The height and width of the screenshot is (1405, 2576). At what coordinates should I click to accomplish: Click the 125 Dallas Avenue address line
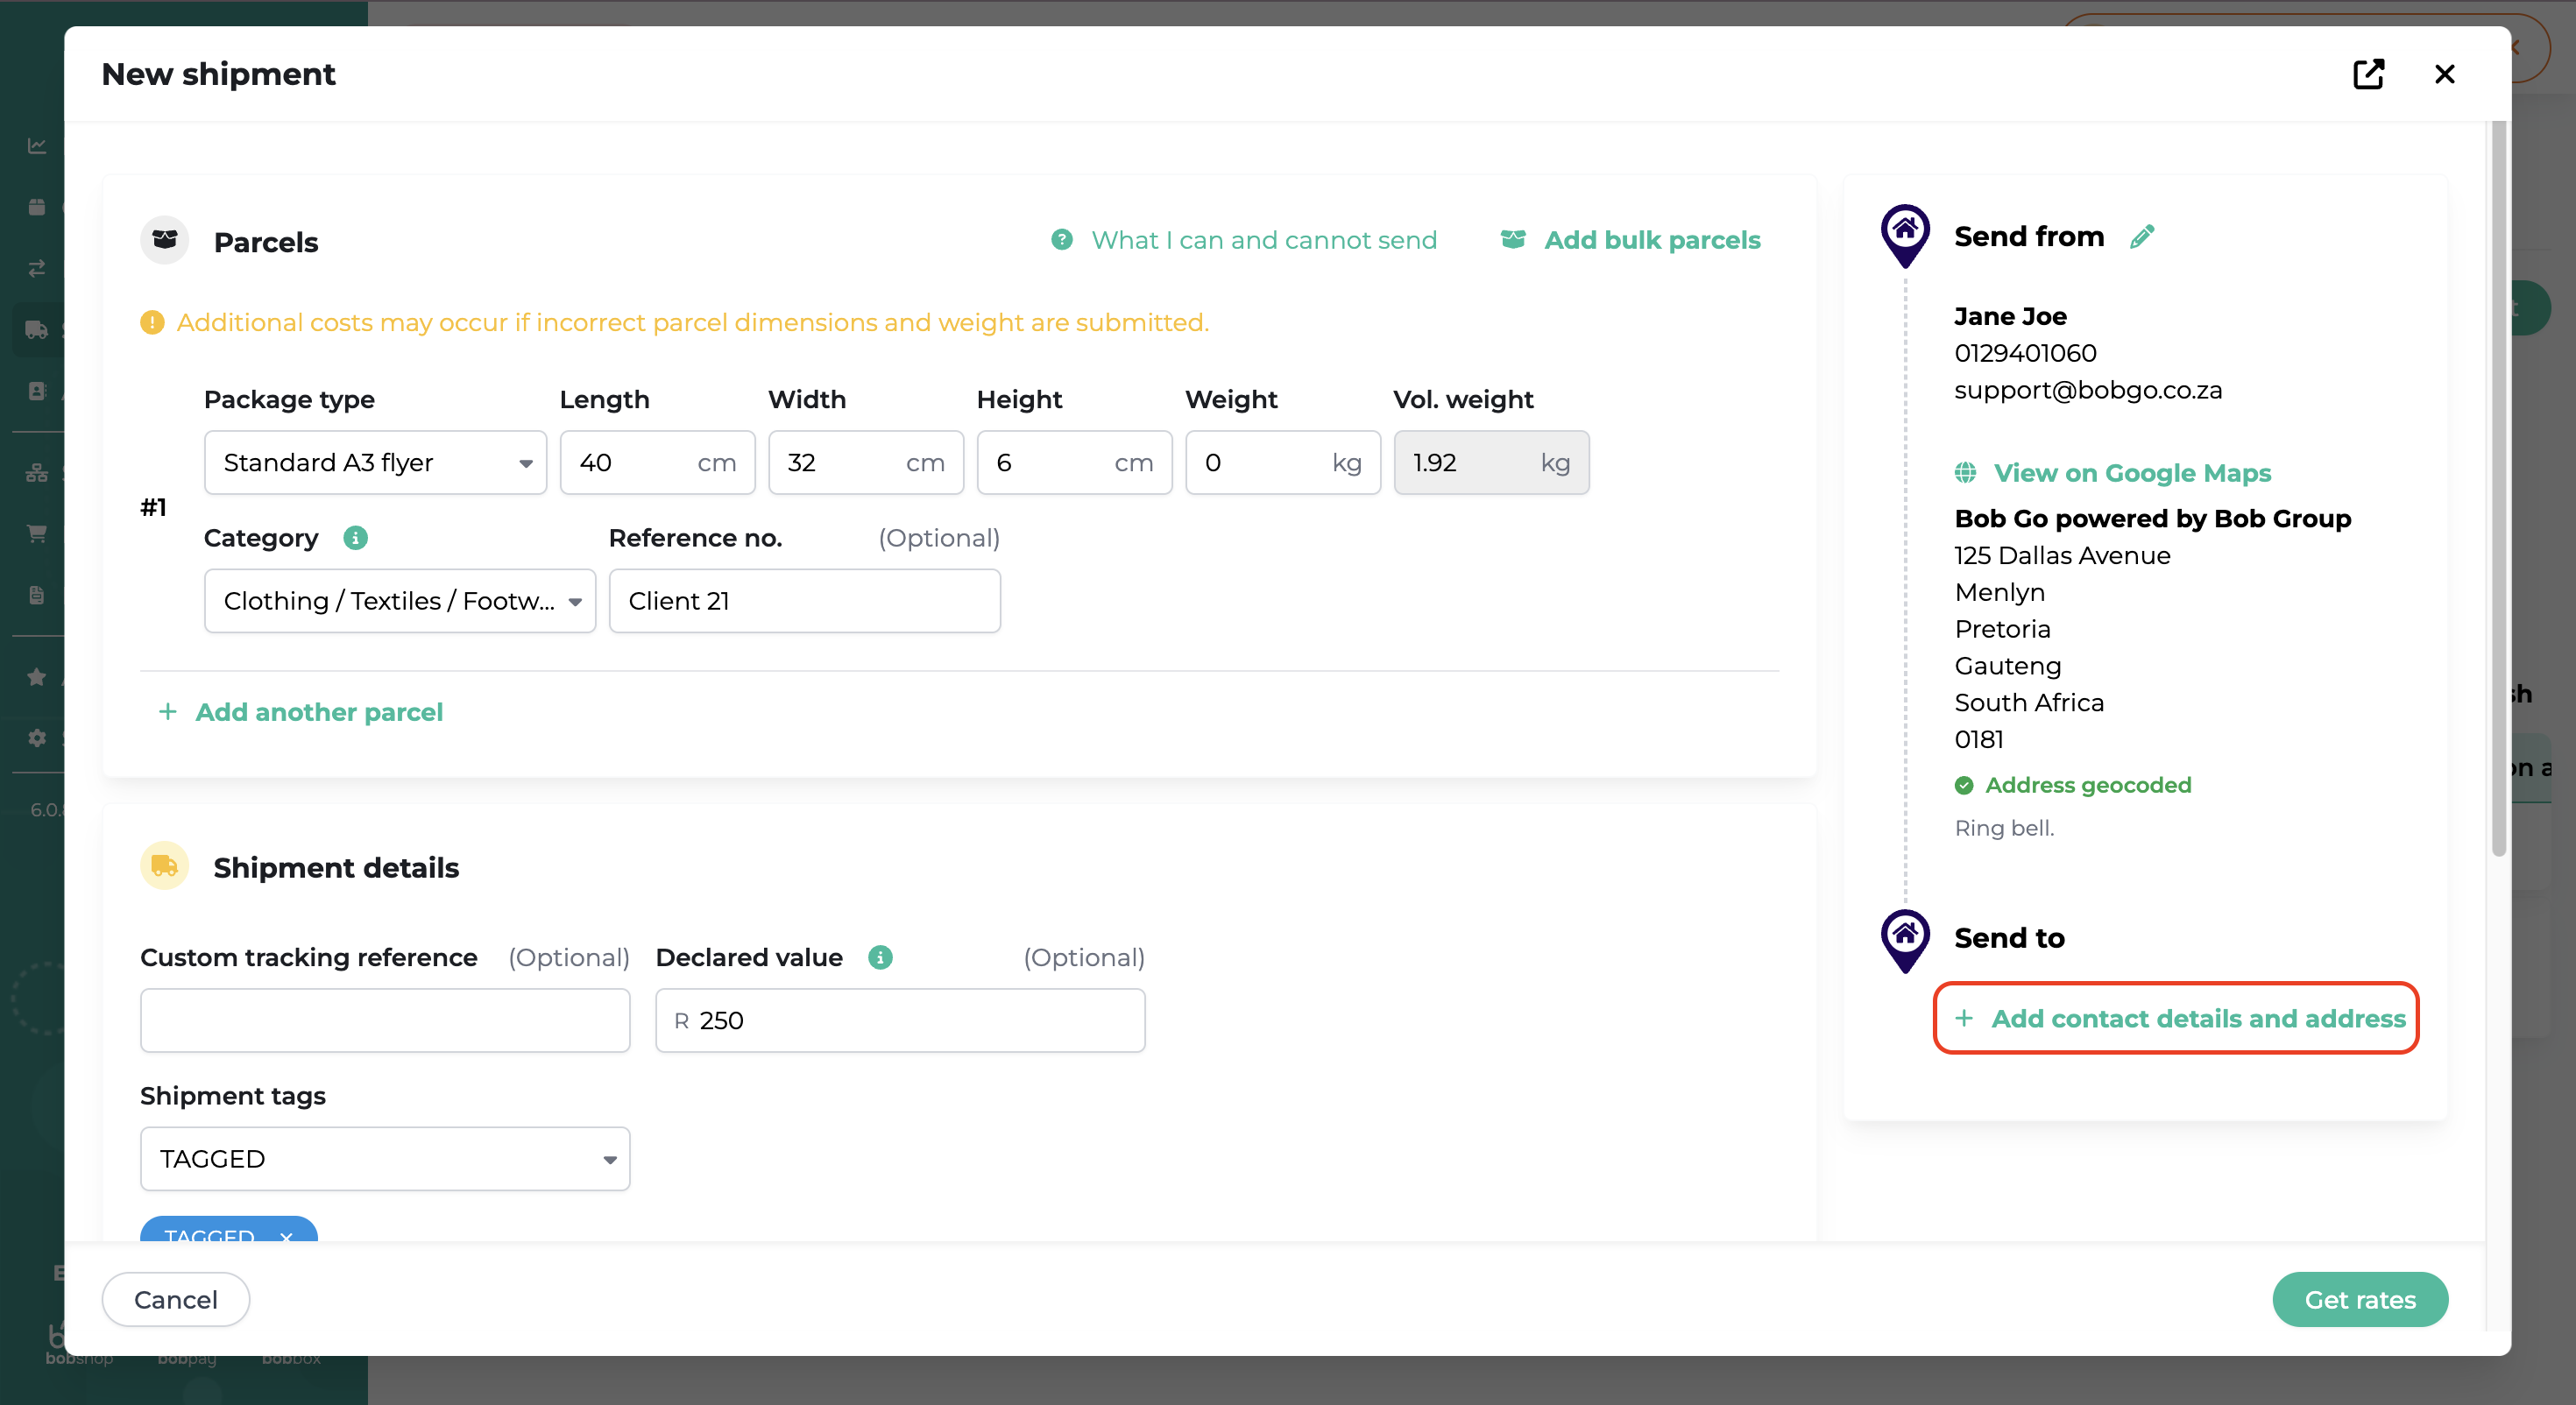click(x=2062, y=555)
